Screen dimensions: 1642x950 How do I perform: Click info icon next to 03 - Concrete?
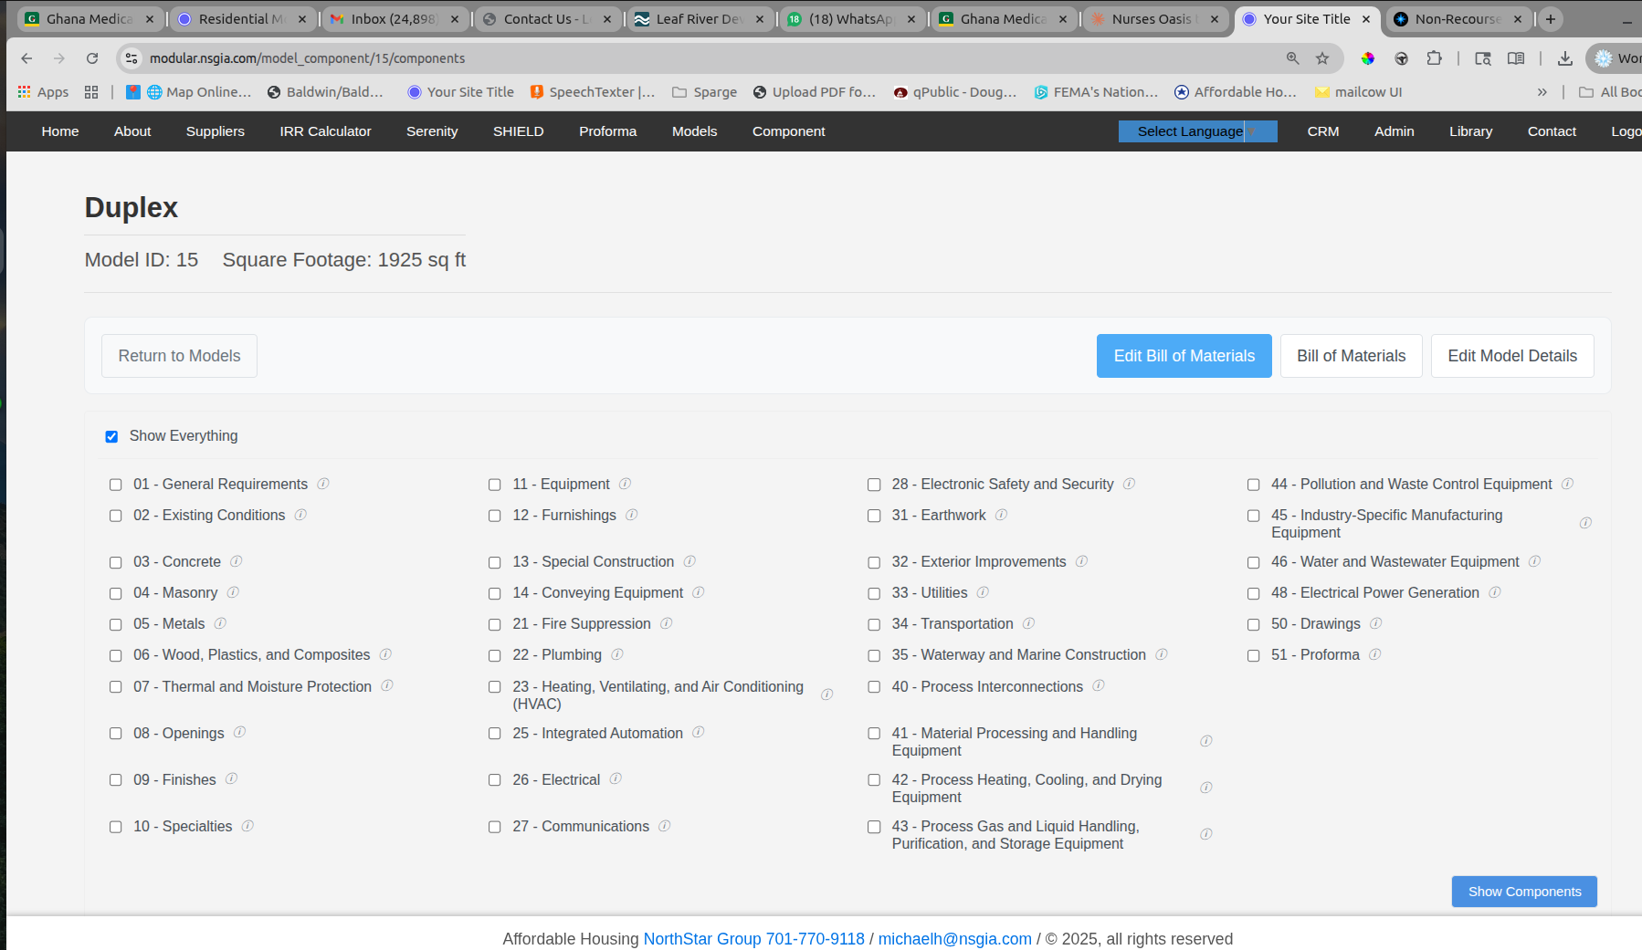click(x=236, y=561)
